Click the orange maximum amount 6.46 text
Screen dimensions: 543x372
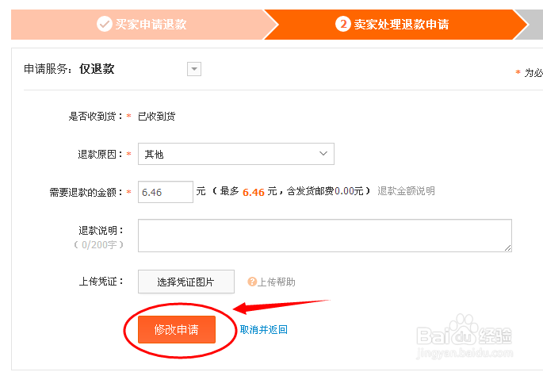(254, 192)
